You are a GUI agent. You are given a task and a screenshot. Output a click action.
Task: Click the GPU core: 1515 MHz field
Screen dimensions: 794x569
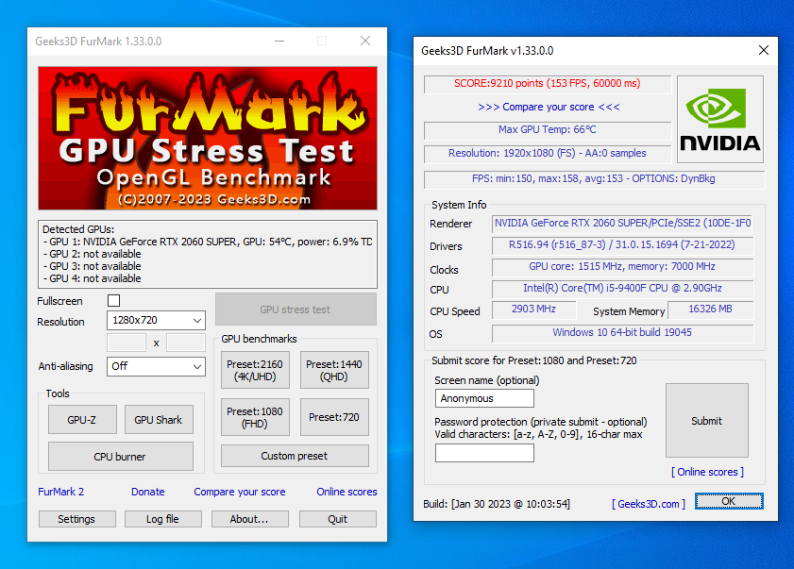622,267
